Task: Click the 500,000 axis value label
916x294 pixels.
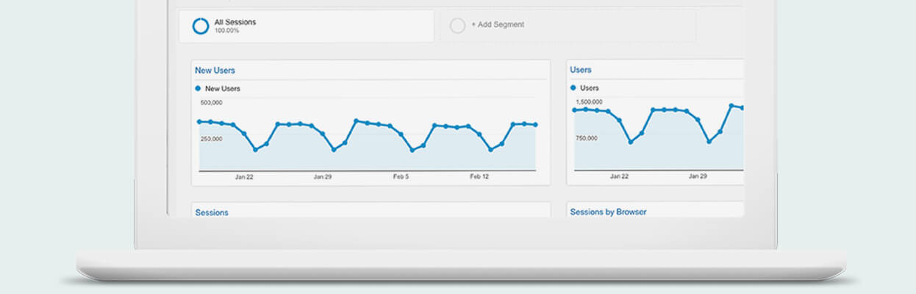Action: [212, 103]
